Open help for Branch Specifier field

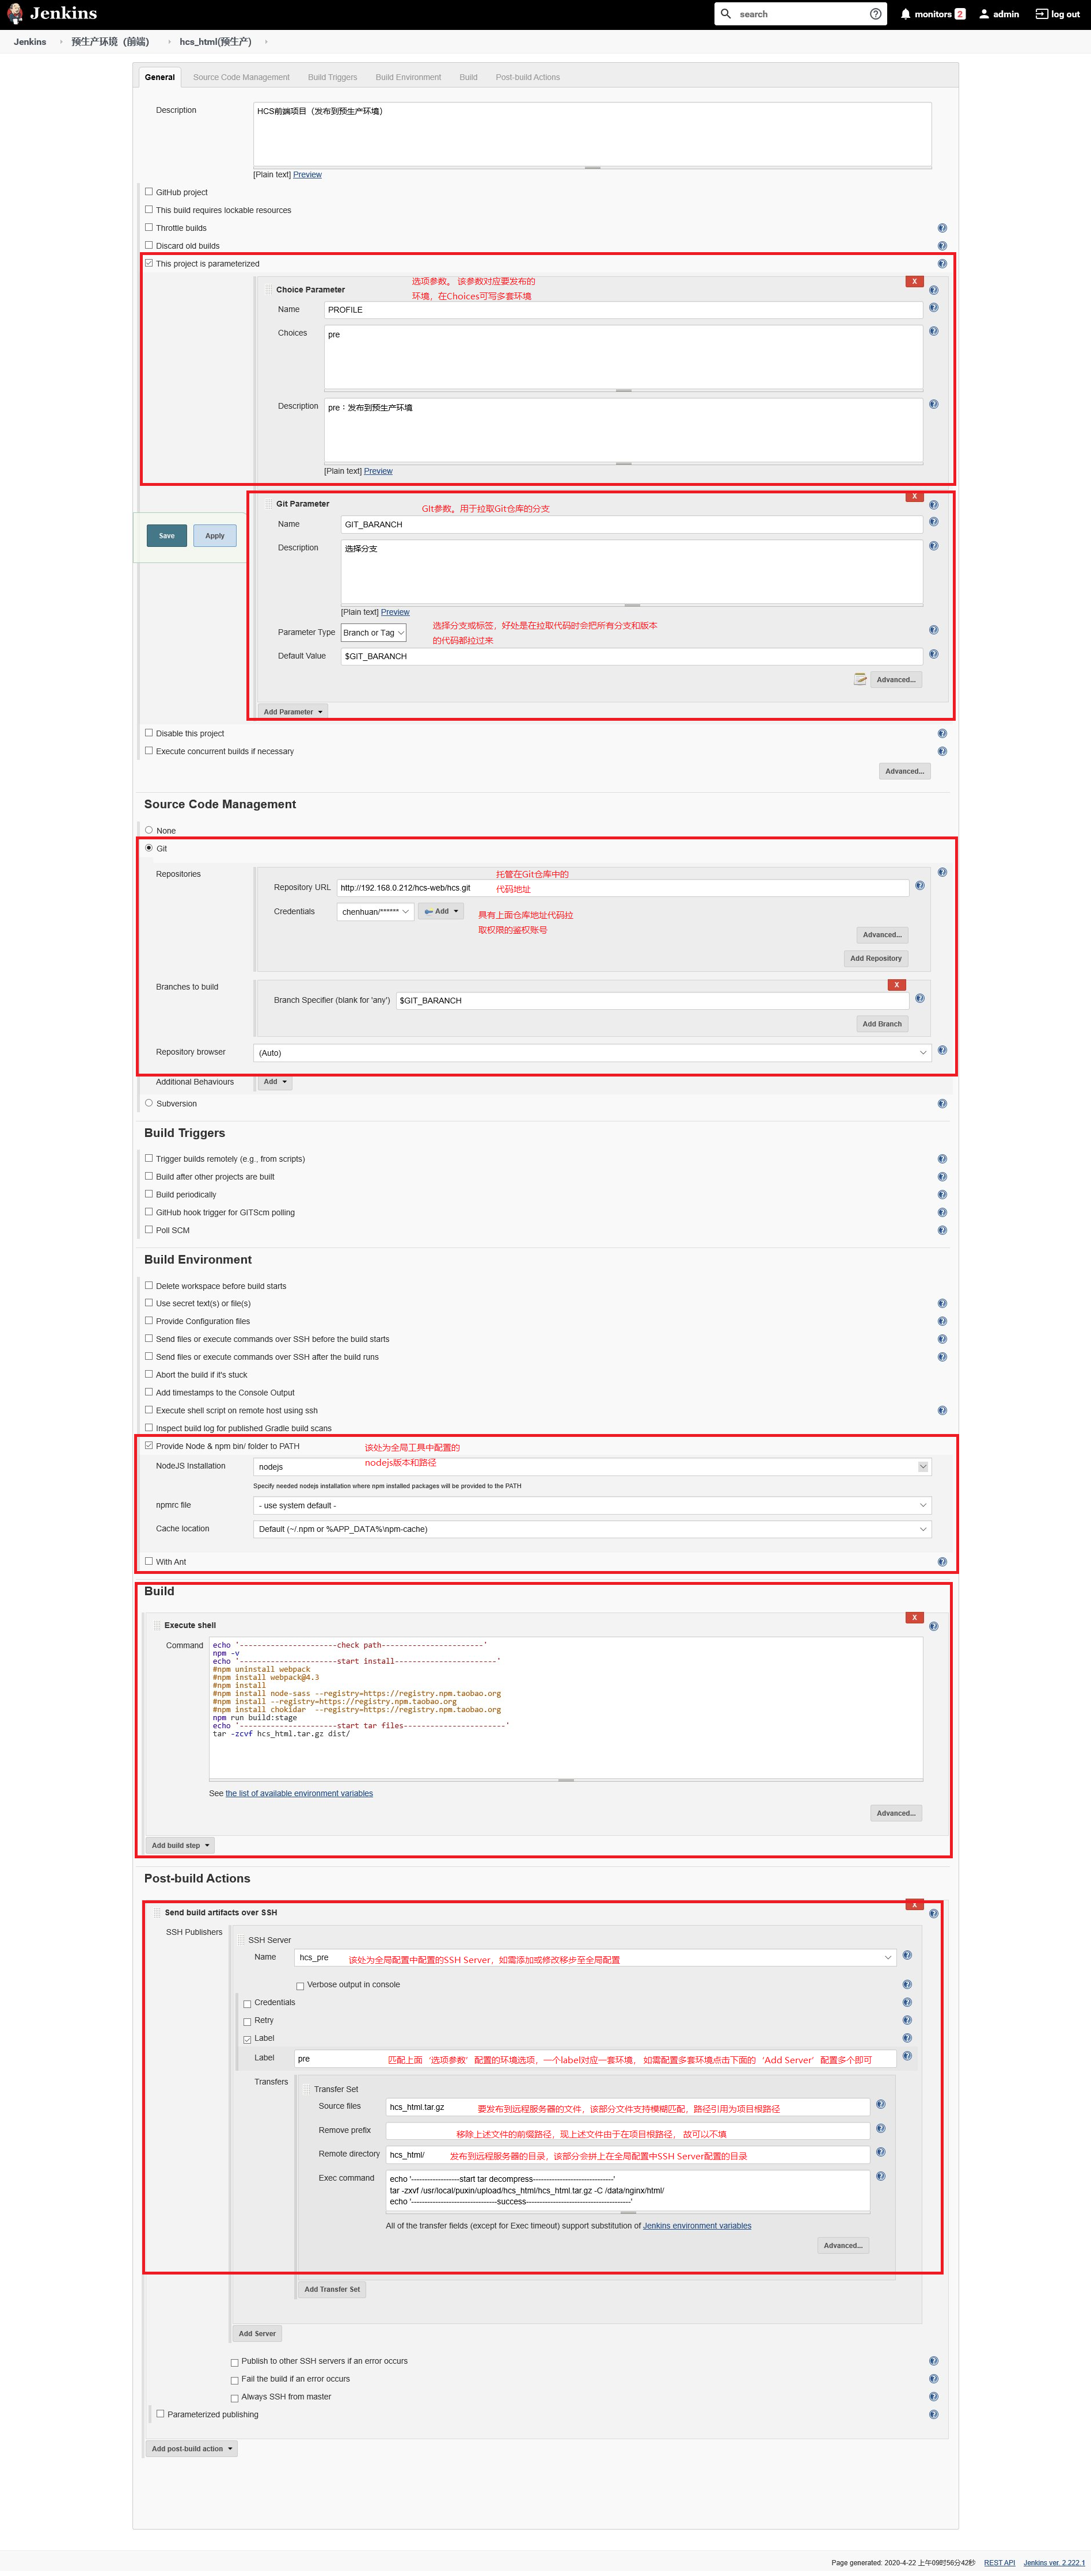click(x=919, y=998)
